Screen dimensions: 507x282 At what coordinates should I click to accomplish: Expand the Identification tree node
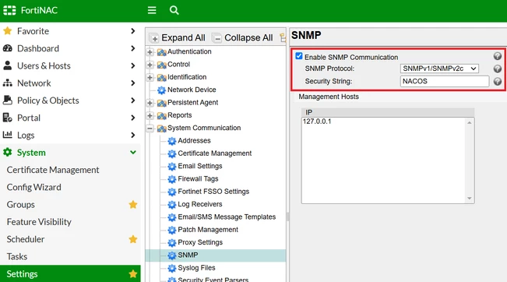(x=150, y=77)
